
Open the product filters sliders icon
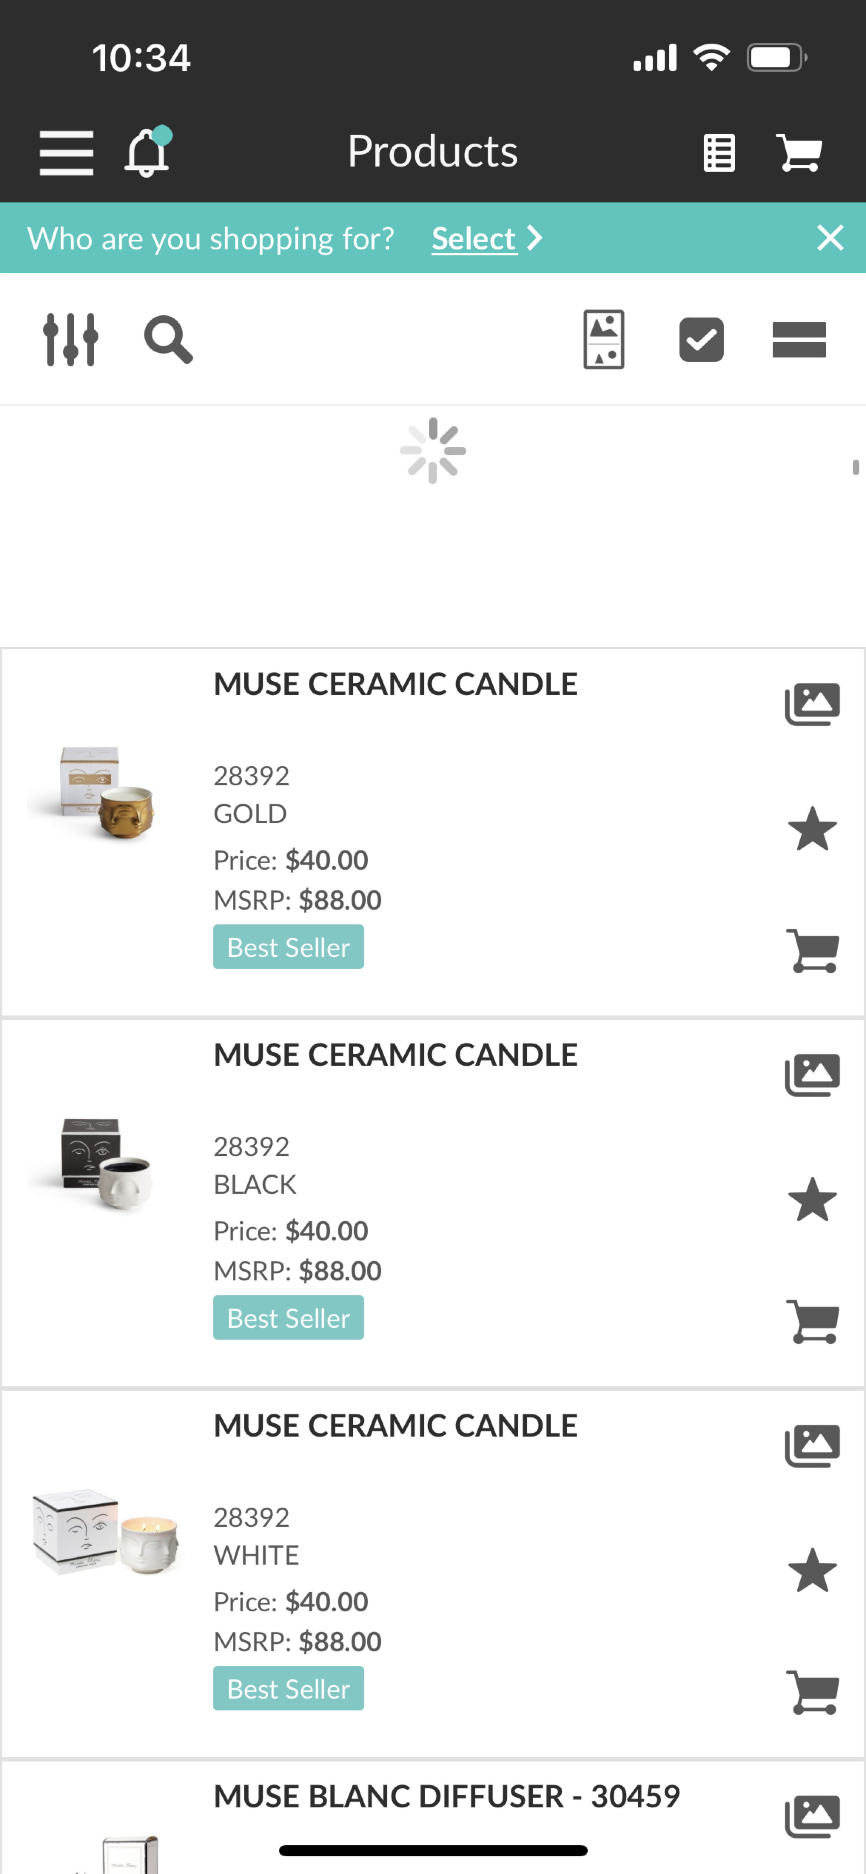click(71, 340)
